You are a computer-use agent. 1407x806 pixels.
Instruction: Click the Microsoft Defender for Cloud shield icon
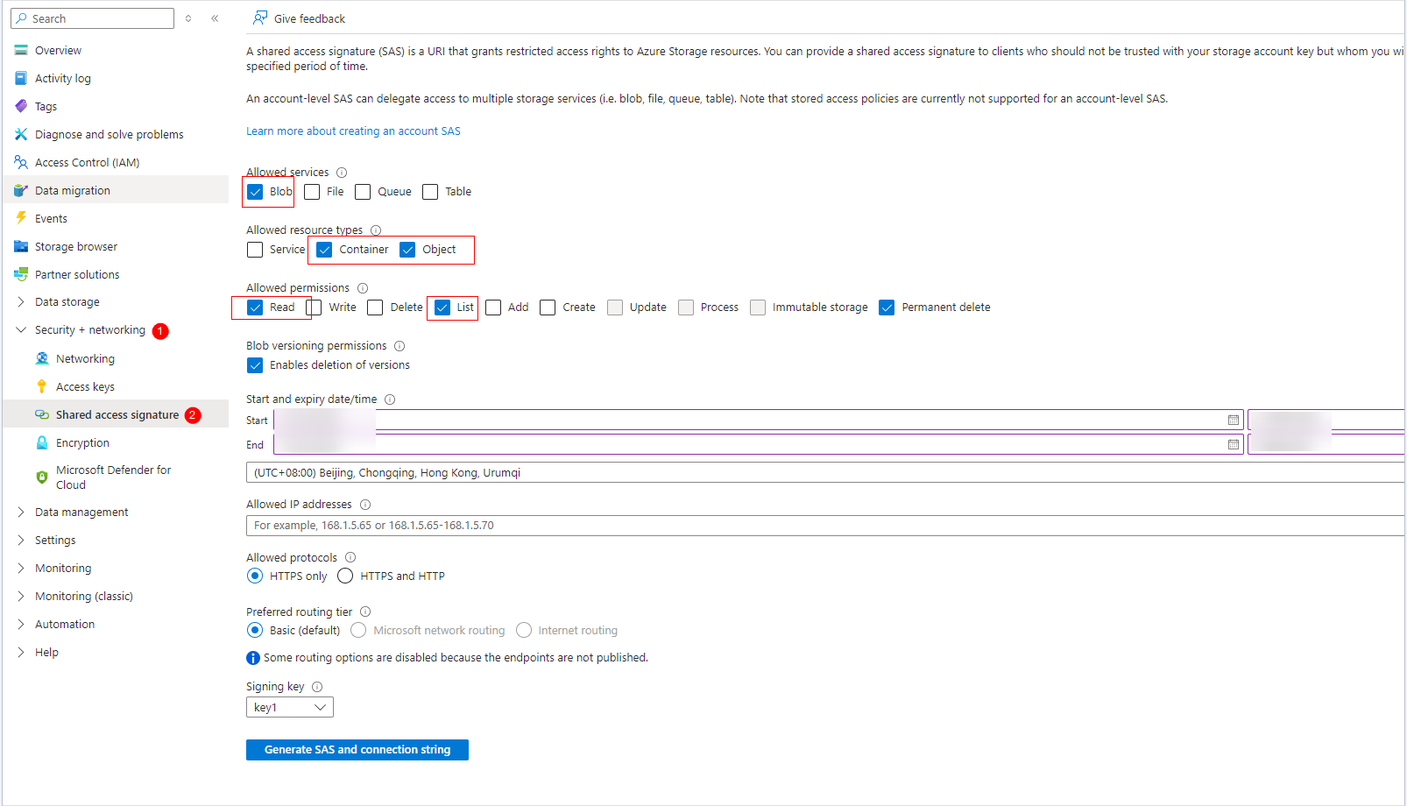tap(42, 477)
